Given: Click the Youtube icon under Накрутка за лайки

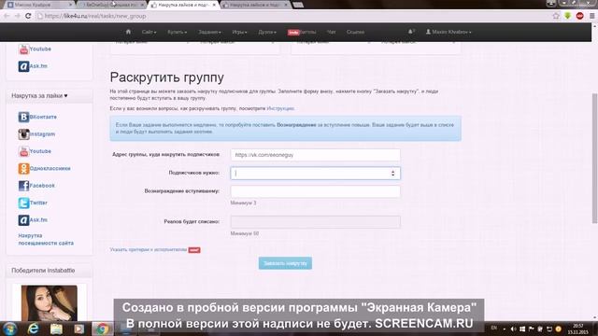Looking at the screenshot, I should pyautogui.click(x=23, y=151).
